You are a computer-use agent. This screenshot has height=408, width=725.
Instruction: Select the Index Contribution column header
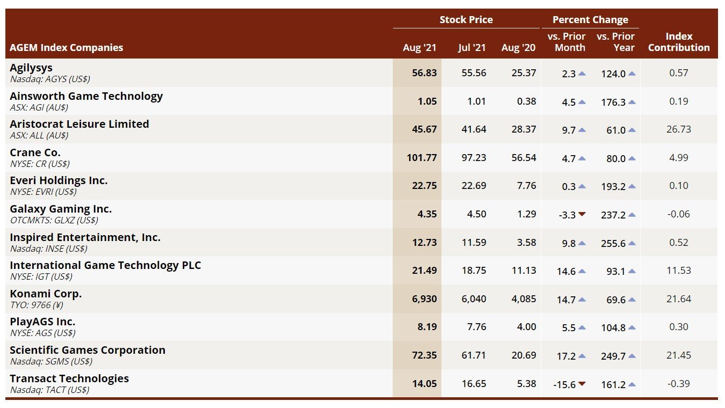tap(679, 42)
